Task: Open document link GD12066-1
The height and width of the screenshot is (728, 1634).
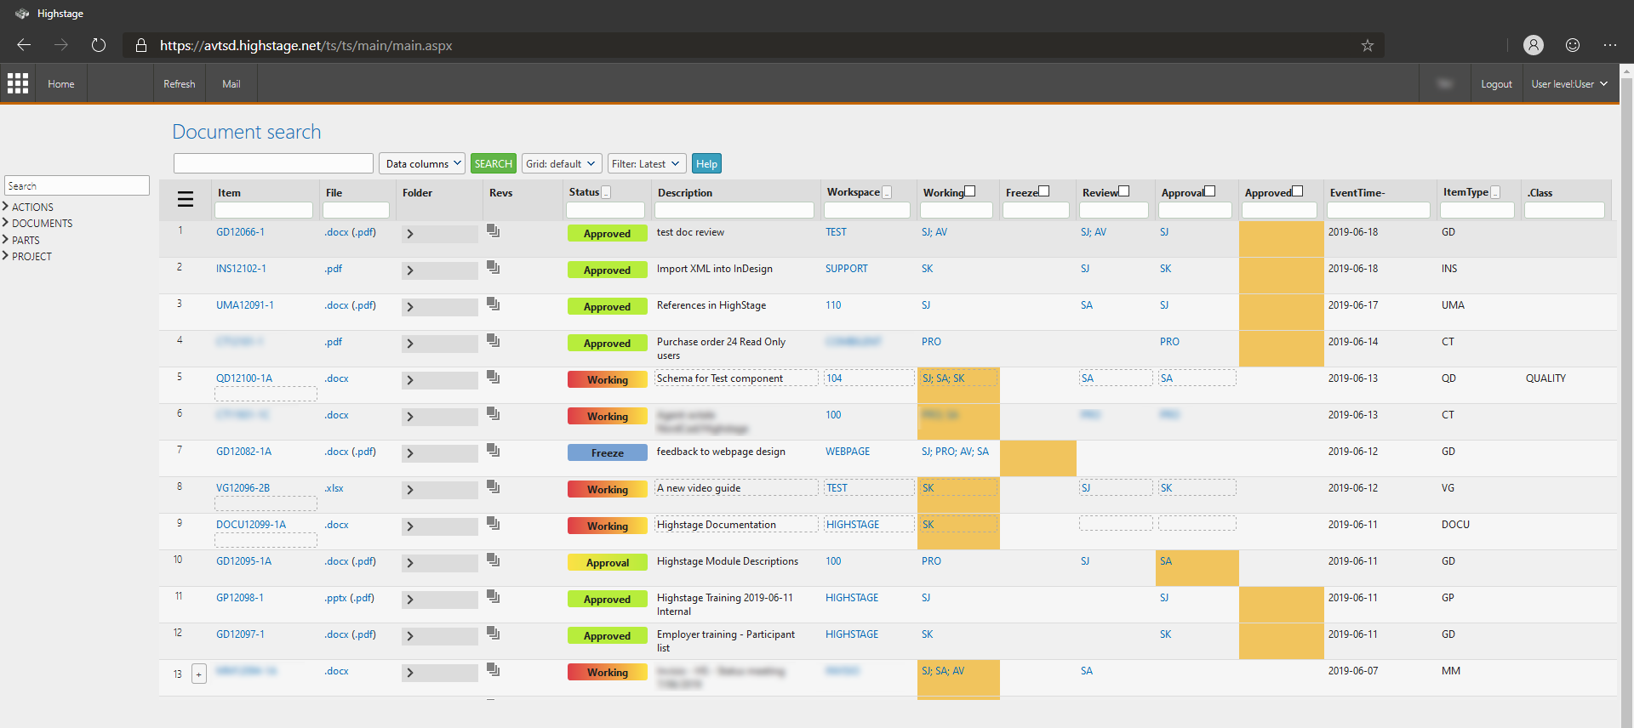Action: pos(240,232)
